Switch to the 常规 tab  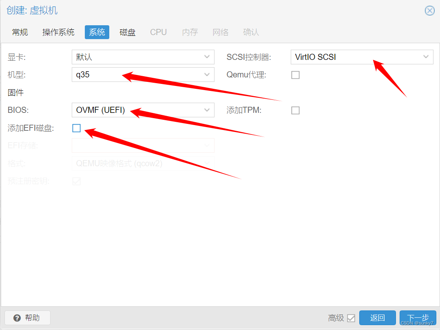[20, 32]
